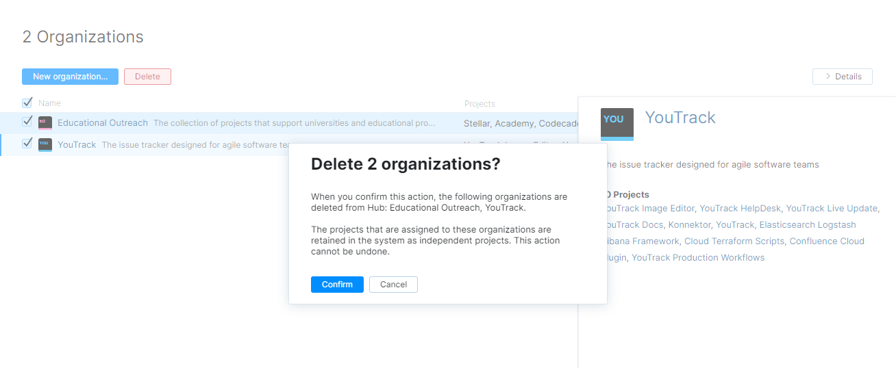Click the YouTrack organization row icon
The width and height of the screenshot is (896, 368).
45,144
